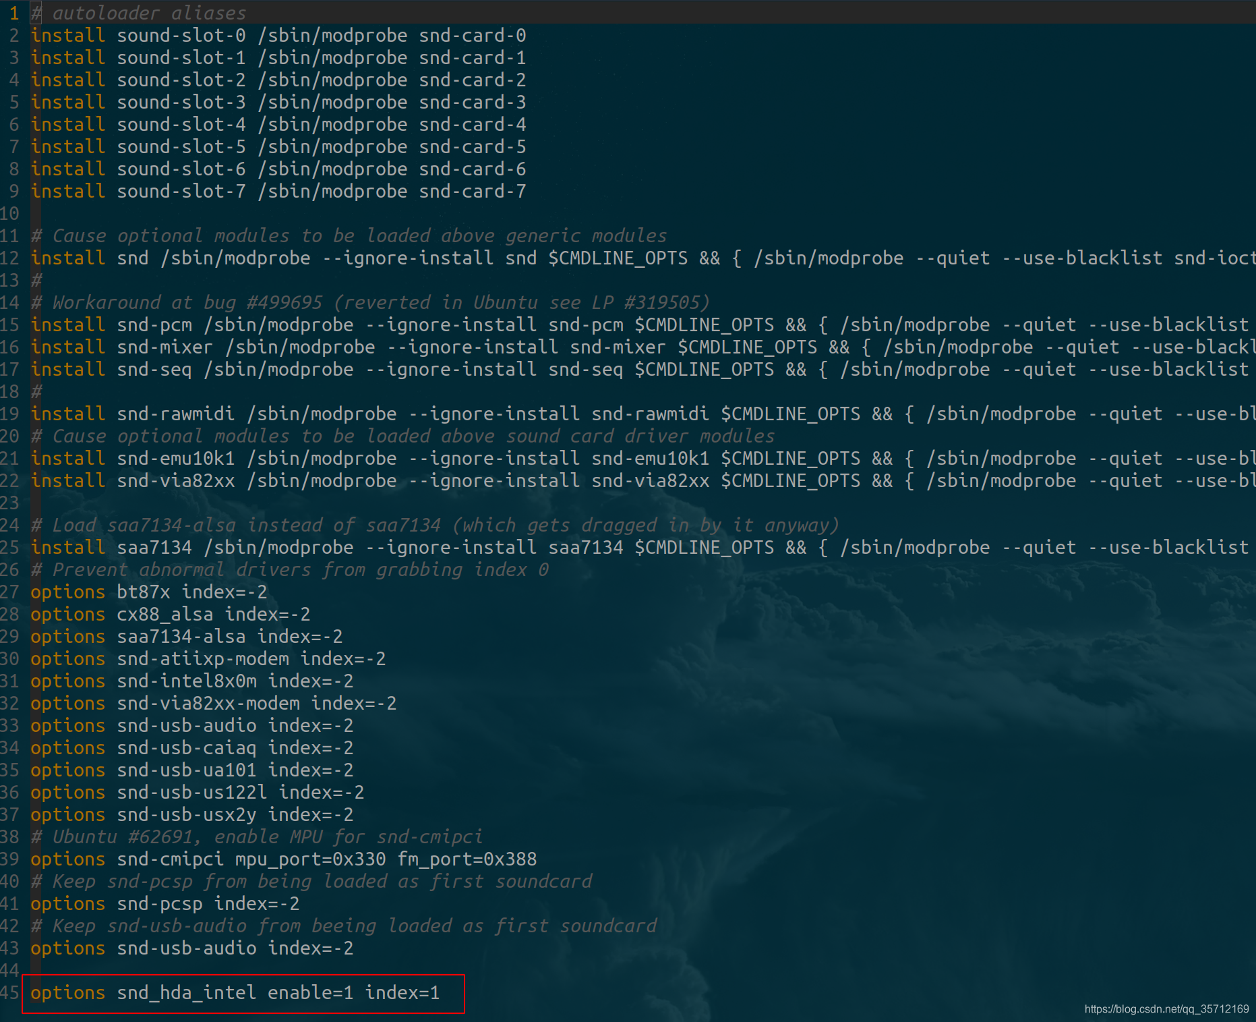Click 'Load saa7134-alsa instead of saa7134' comment
Image resolution: width=1256 pixels, height=1022 pixels.
tap(247, 525)
